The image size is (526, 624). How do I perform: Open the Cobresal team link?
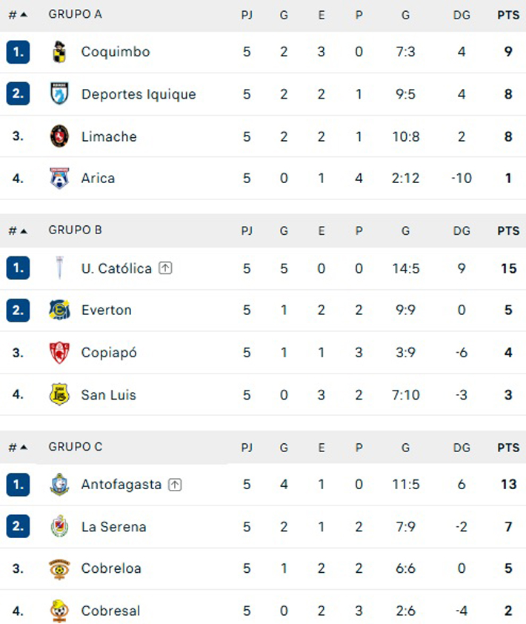click(x=110, y=611)
